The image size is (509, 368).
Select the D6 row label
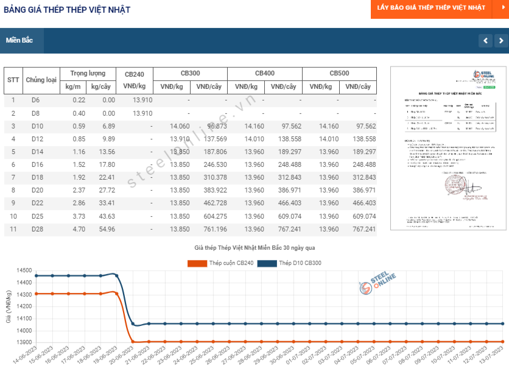coord(36,100)
